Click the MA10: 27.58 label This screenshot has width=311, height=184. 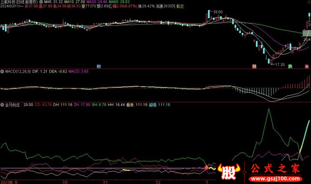(75, 2)
